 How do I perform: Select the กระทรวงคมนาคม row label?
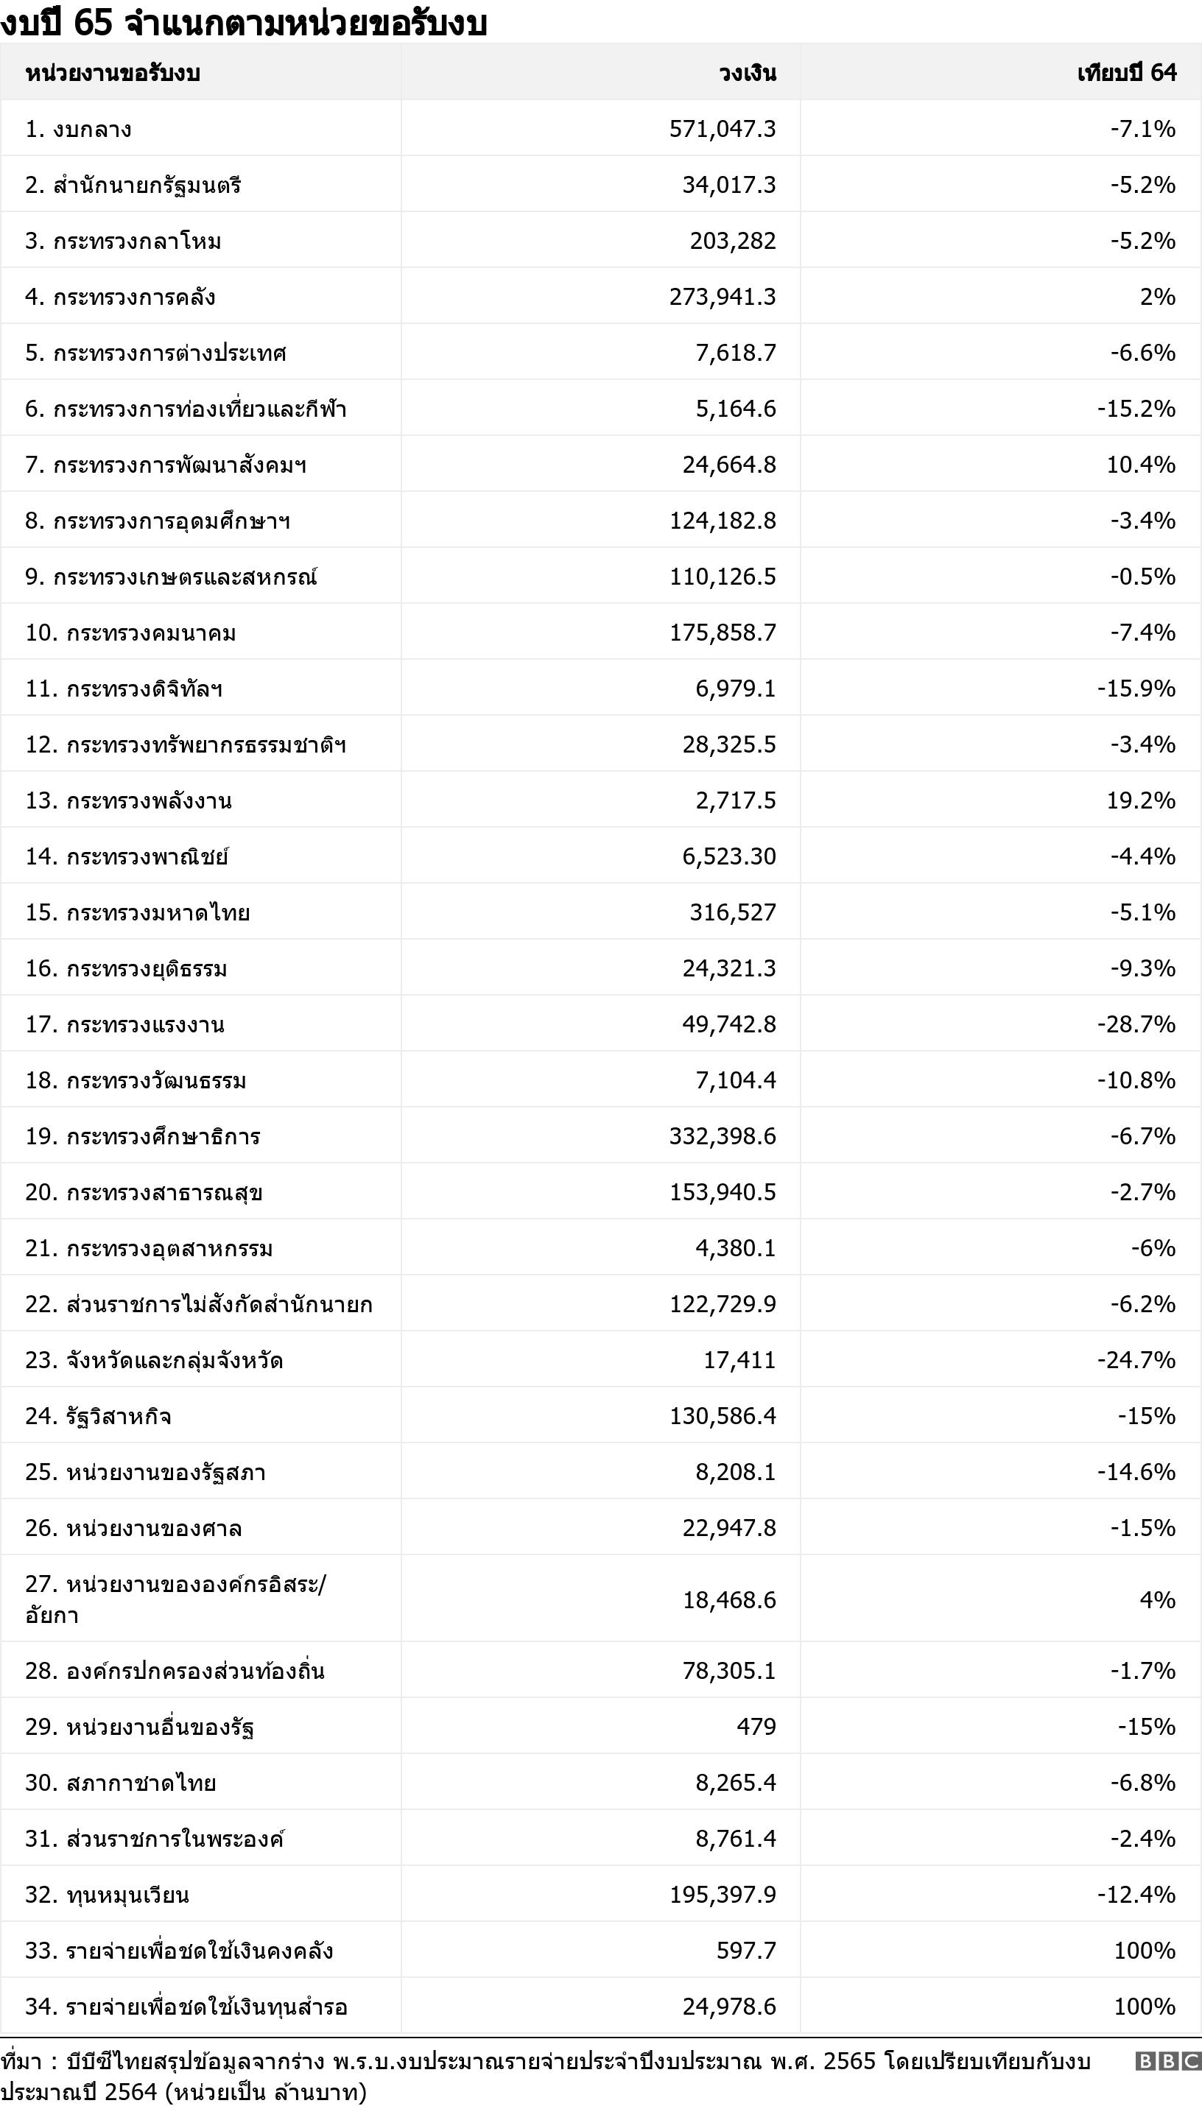pos(130,633)
